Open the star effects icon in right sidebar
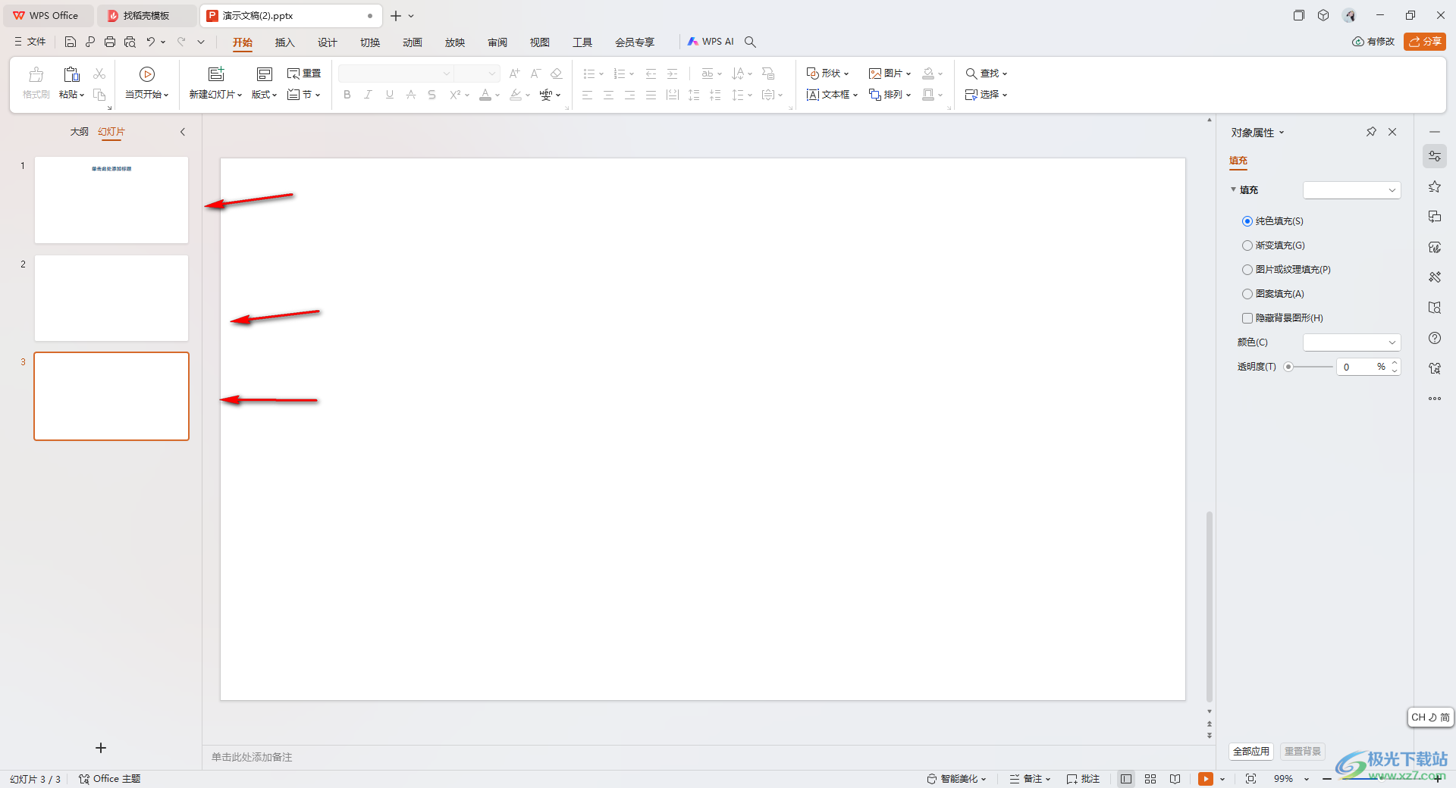Image resolution: width=1456 pixels, height=788 pixels. point(1435,186)
